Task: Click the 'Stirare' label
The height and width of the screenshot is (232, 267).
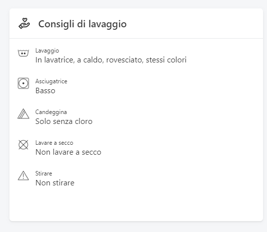Action: (44, 174)
